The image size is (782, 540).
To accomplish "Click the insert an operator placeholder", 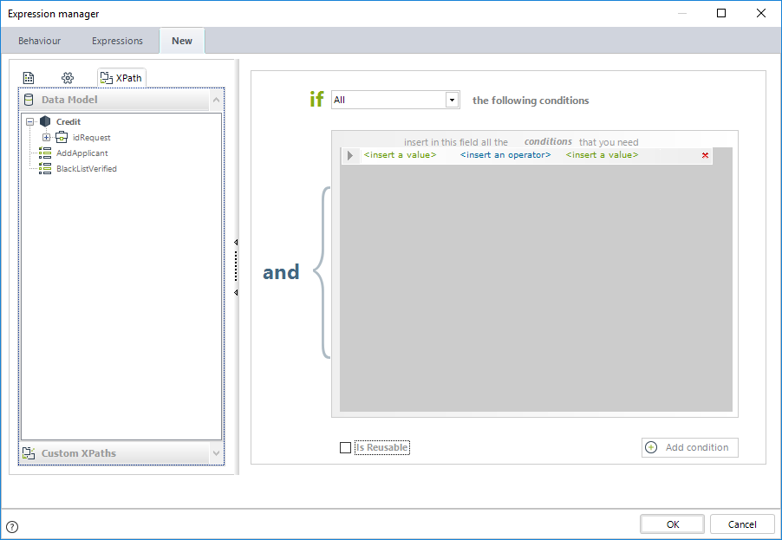I will (505, 155).
